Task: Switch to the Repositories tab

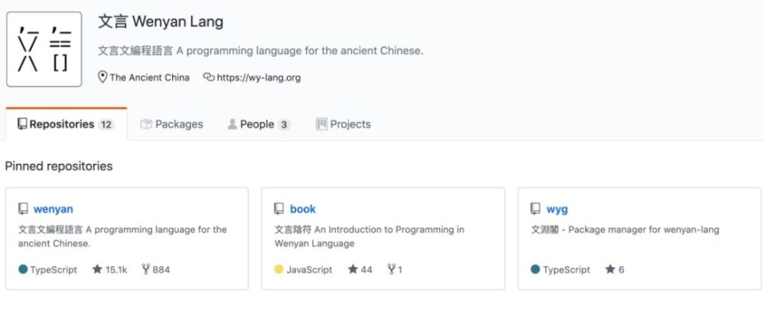Action: pos(67,125)
